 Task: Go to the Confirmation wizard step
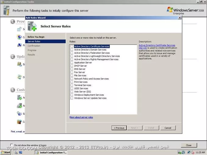click(34, 46)
